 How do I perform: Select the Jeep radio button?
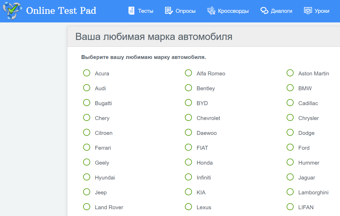pyautogui.click(x=86, y=192)
